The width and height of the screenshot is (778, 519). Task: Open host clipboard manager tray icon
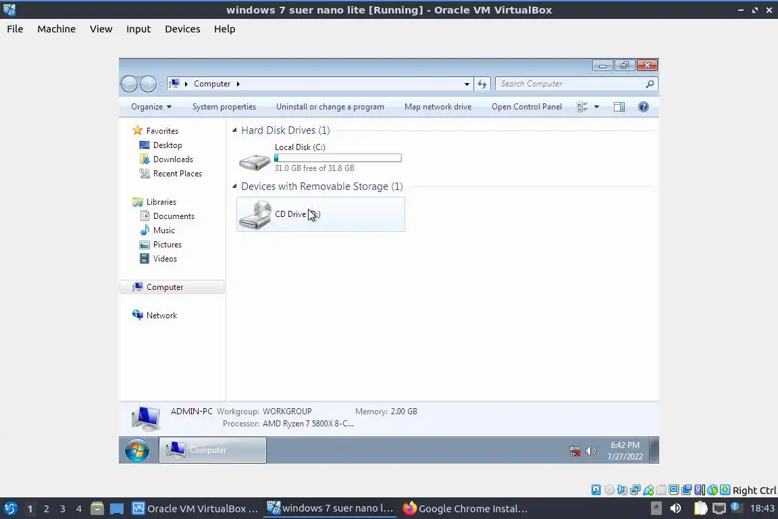[700, 508]
